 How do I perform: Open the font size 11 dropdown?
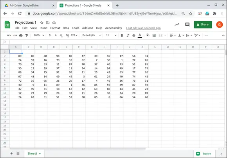tap(111, 35)
